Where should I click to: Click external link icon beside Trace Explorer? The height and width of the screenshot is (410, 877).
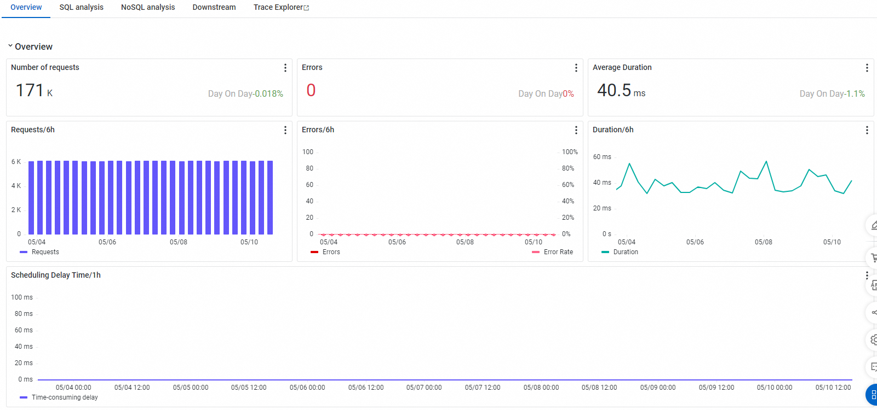click(306, 8)
